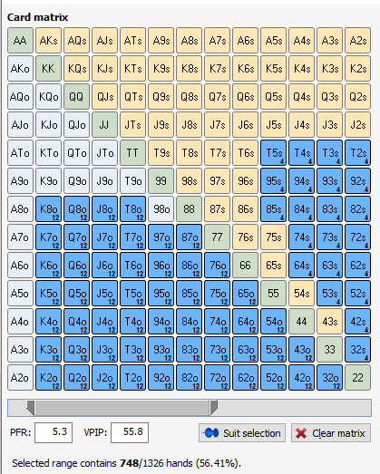Toggle the 33 pocket pair cell
This screenshot has width=380, height=474.
(330, 350)
